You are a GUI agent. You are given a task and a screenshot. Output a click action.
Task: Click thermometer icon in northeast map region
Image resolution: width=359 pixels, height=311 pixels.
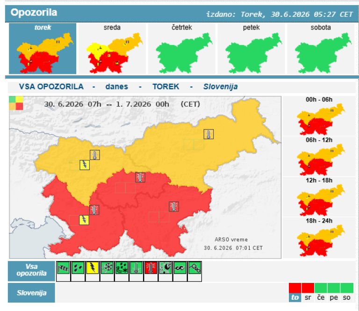208,134
